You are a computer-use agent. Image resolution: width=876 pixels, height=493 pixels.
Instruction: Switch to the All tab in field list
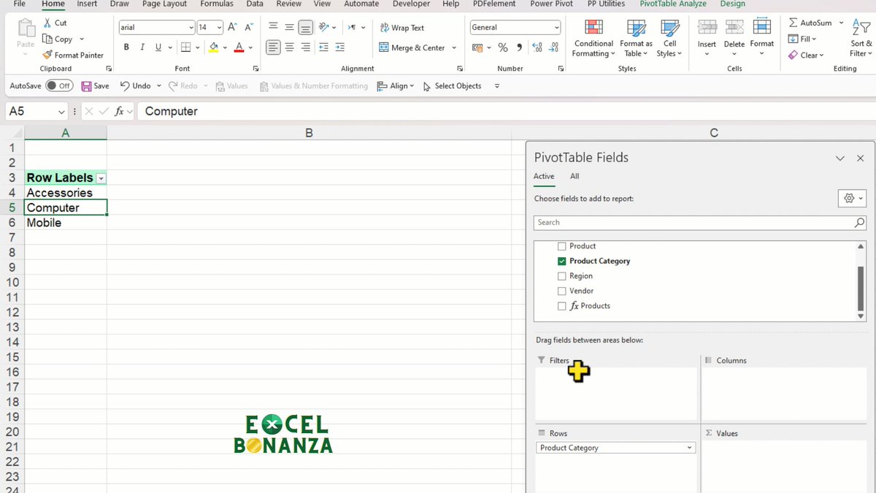(575, 176)
